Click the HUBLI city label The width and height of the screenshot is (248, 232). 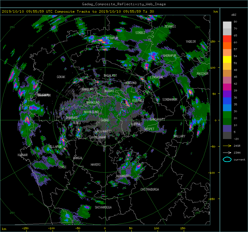(77, 123)
